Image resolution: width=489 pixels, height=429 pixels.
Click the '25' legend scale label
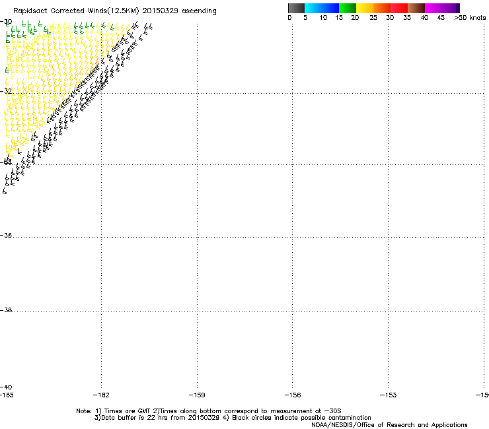373,18
